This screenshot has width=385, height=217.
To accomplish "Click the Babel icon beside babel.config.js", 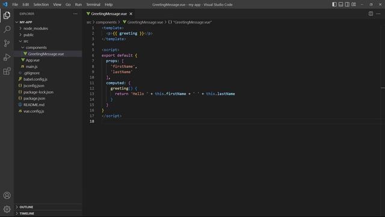I will click(20, 79).
